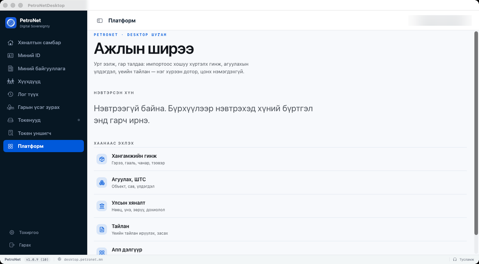Open the Агуулах, ШТС row
The image size is (479, 264).
[280, 183]
